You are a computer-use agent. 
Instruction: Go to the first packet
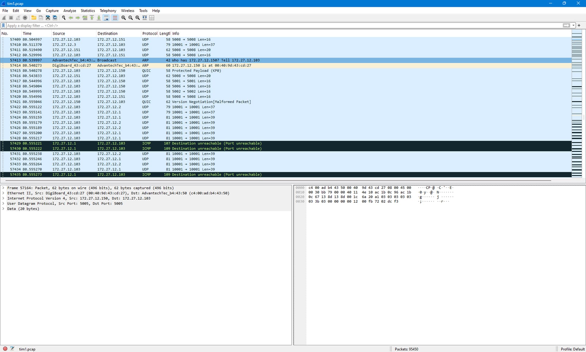pos(92,18)
